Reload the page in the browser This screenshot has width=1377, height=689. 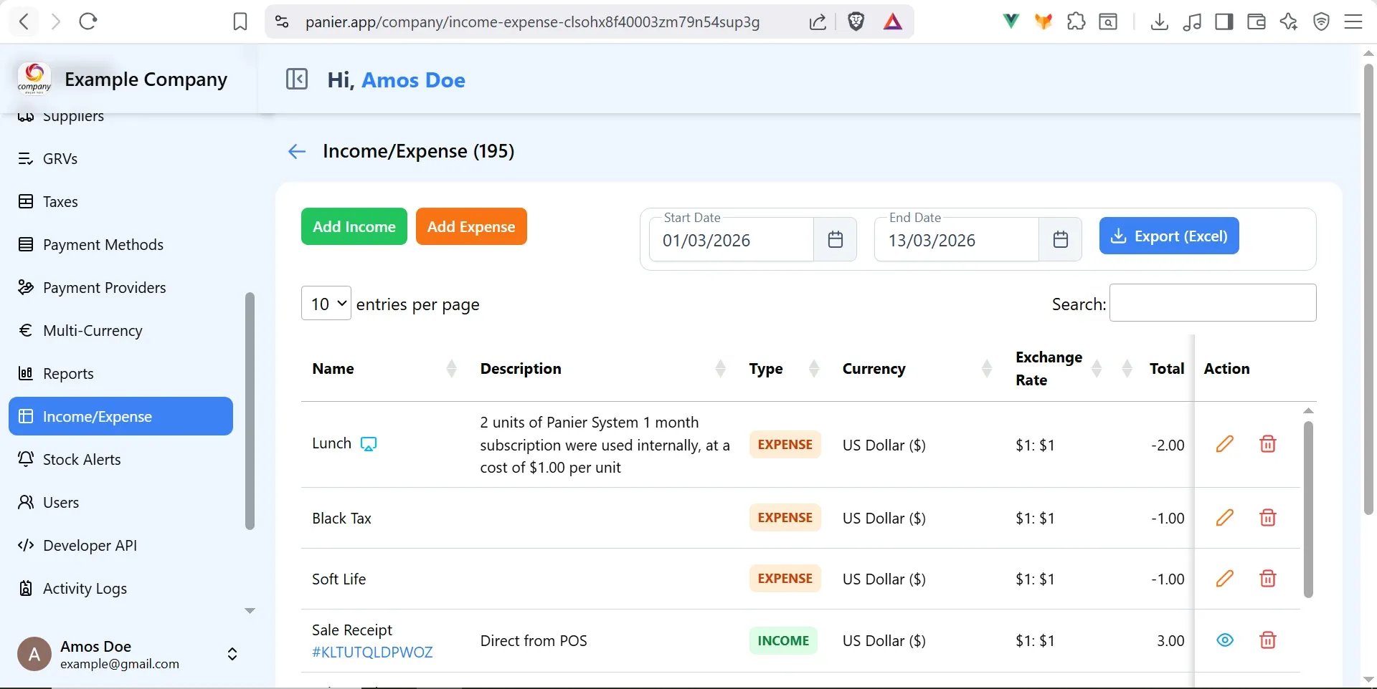[88, 21]
